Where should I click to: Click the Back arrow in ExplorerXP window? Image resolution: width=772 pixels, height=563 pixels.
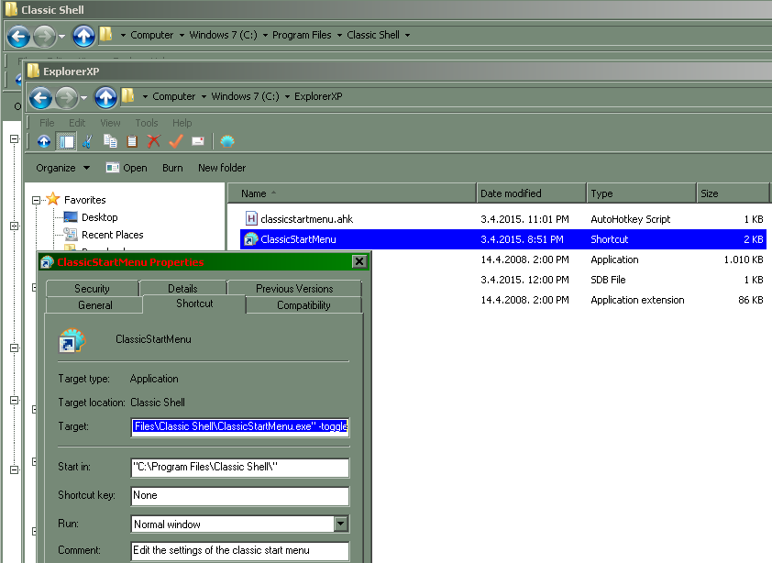click(40, 98)
